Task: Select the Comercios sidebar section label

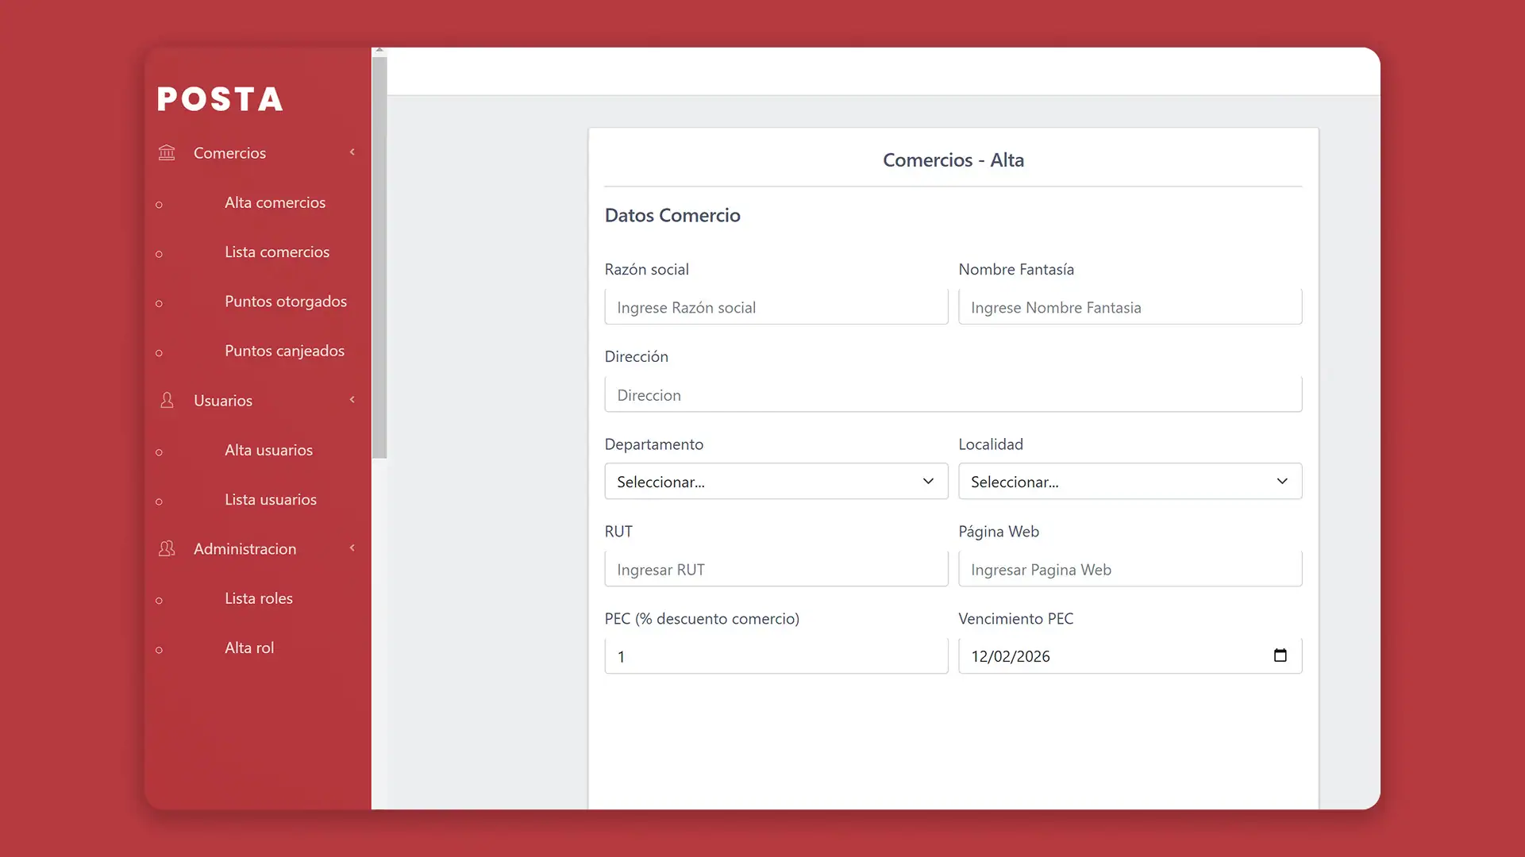Action: point(229,153)
